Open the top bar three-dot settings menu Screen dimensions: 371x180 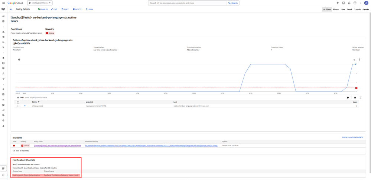coord(361,3)
